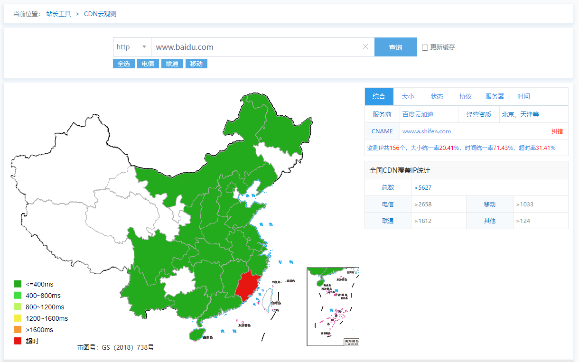Toggle the 联通 carrier filter
The image size is (579, 362).
pyautogui.click(x=172, y=64)
